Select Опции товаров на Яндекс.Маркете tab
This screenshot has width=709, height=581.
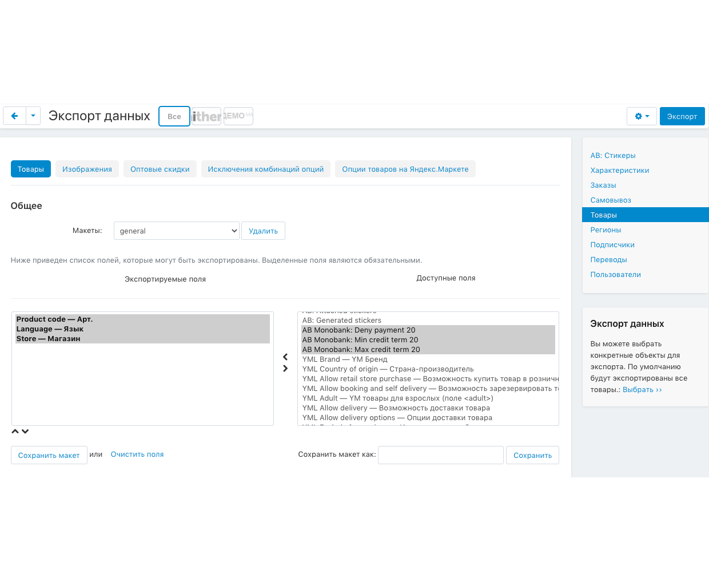405,169
